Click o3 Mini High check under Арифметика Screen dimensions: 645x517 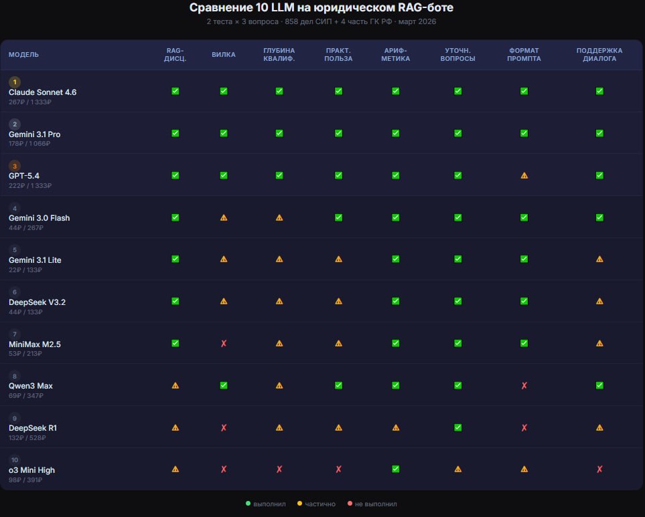(396, 469)
